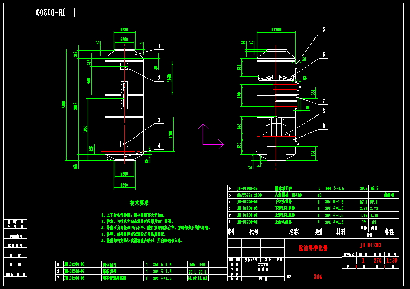Click callout number 2 on the left vessel view
410x289 pixels.
click(159, 78)
